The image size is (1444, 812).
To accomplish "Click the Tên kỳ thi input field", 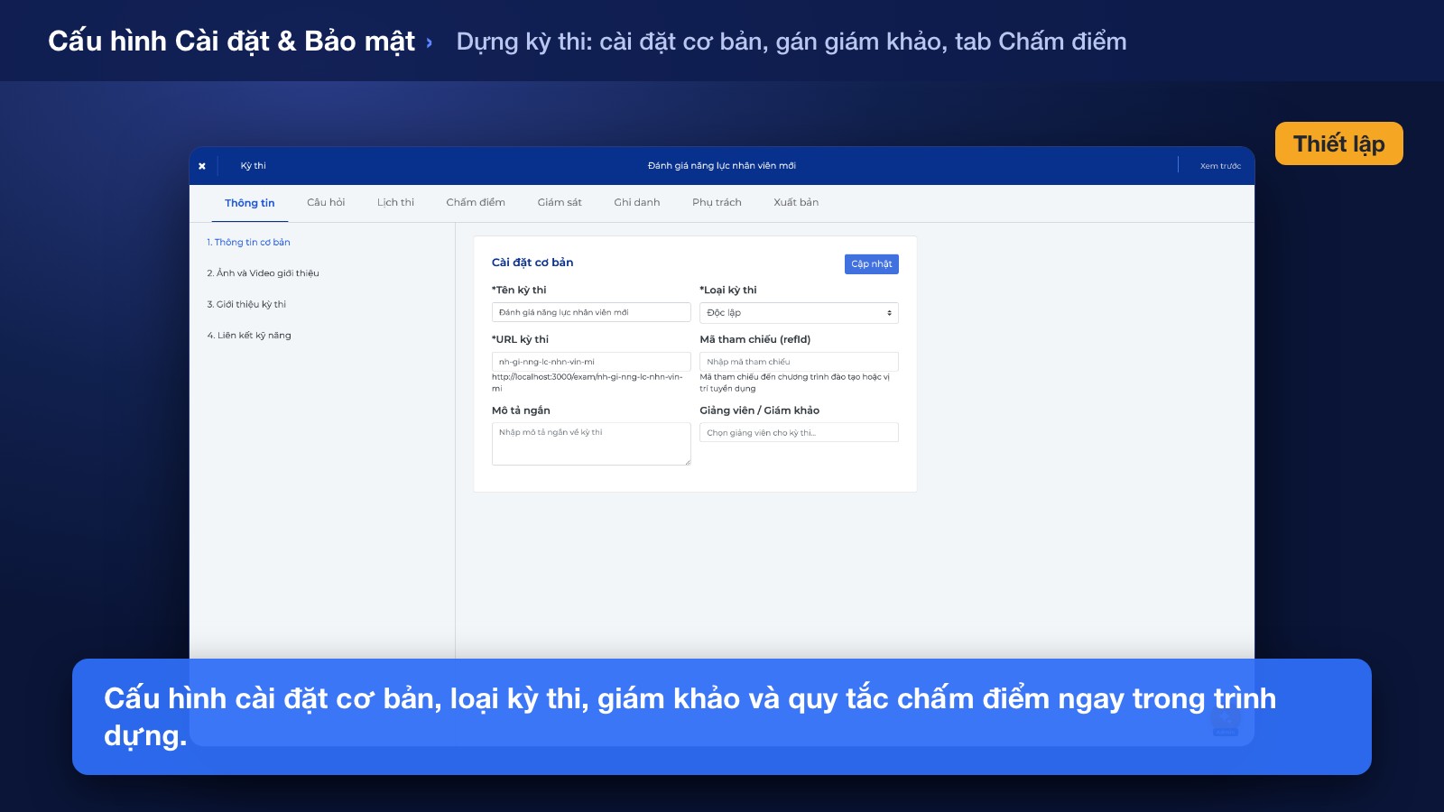I will pos(591,312).
